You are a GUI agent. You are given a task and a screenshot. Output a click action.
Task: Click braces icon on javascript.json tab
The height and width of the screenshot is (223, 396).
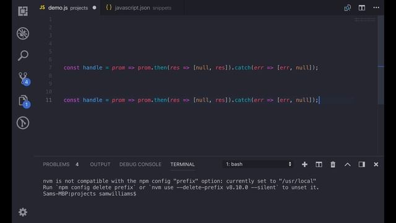tap(109, 7)
